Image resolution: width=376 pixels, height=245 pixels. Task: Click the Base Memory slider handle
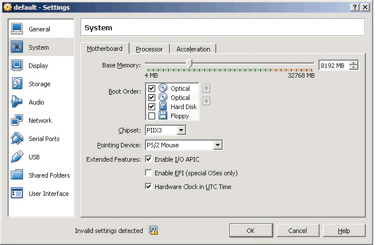(x=189, y=64)
